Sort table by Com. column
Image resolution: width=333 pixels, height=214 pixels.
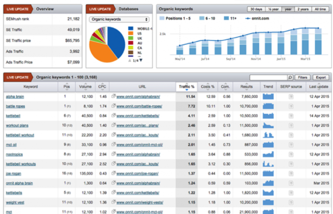(x=225, y=87)
